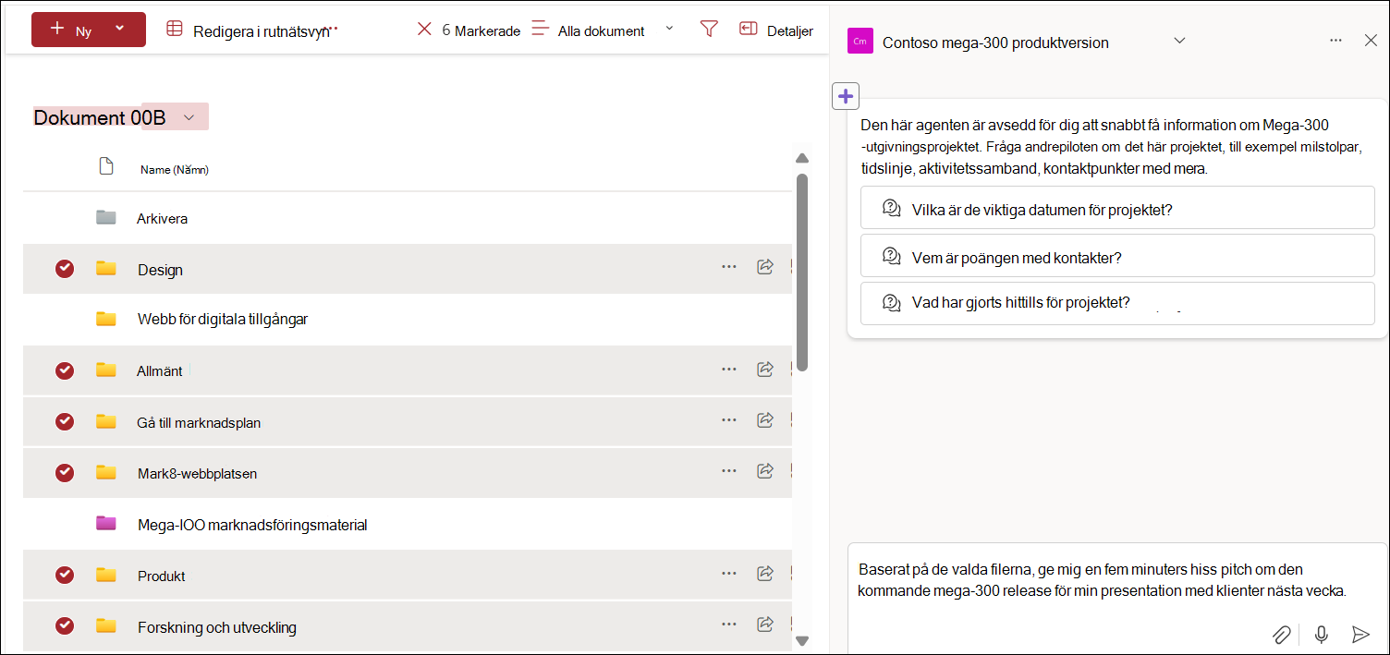Click the microphone dictation icon
Viewport: 1390px width, 655px height.
[x=1322, y=635]
